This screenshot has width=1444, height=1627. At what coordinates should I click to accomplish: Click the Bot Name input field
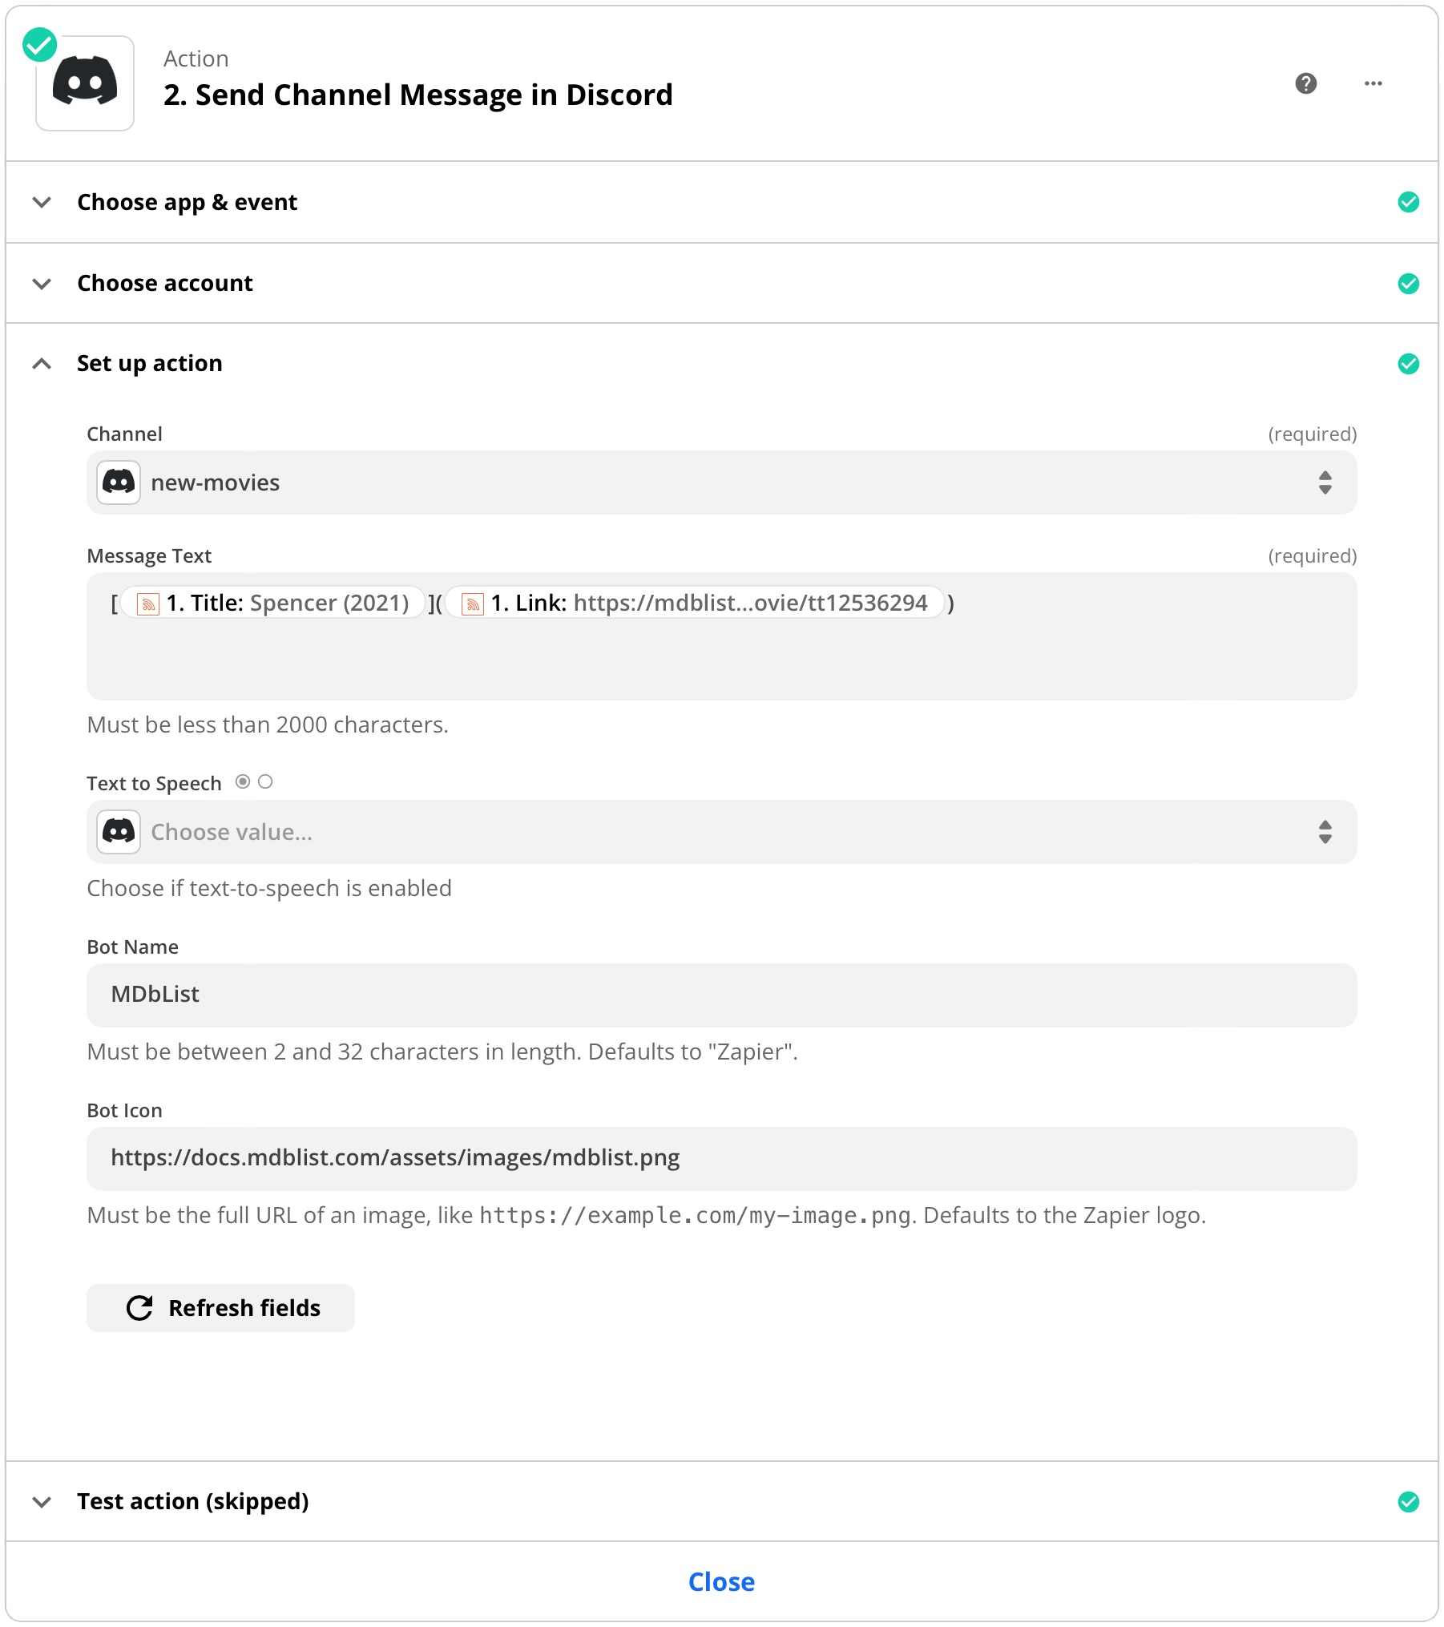coord(721,995)
